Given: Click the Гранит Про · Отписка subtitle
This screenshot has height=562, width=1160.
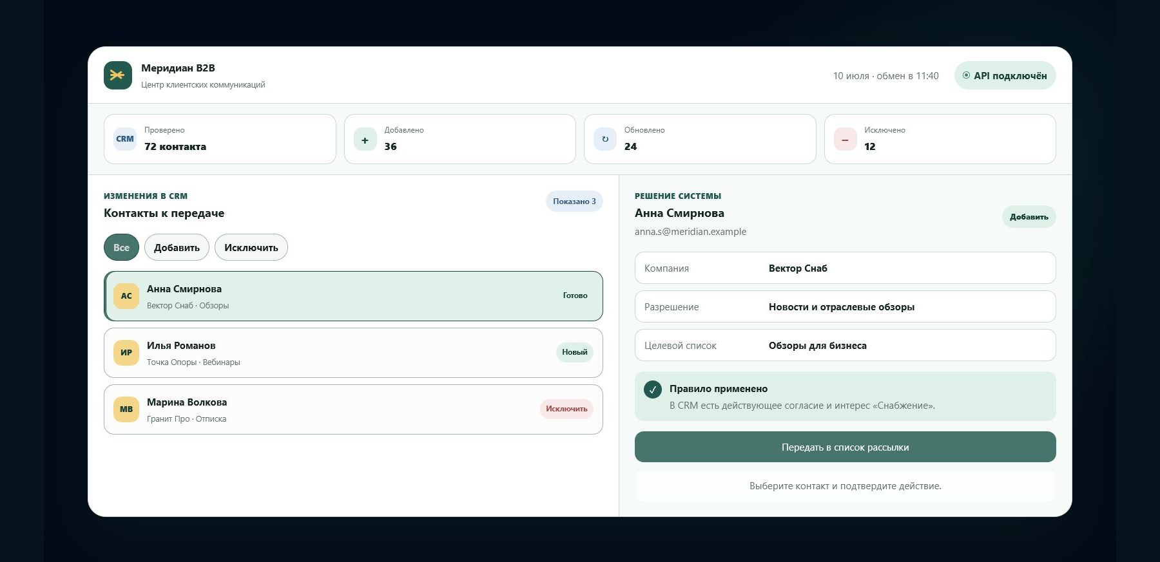Looking at the screenshot, I should point(186,419).
